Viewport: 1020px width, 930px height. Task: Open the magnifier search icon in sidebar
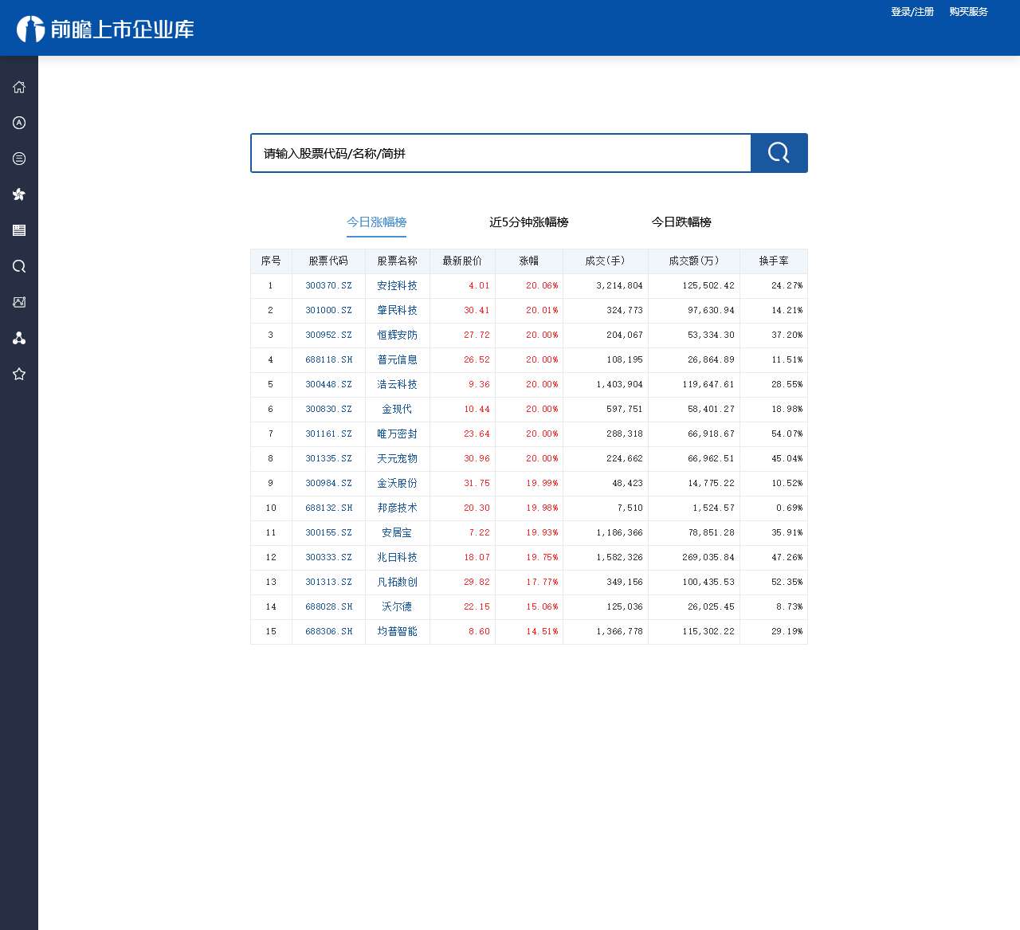tap(19, 266)
